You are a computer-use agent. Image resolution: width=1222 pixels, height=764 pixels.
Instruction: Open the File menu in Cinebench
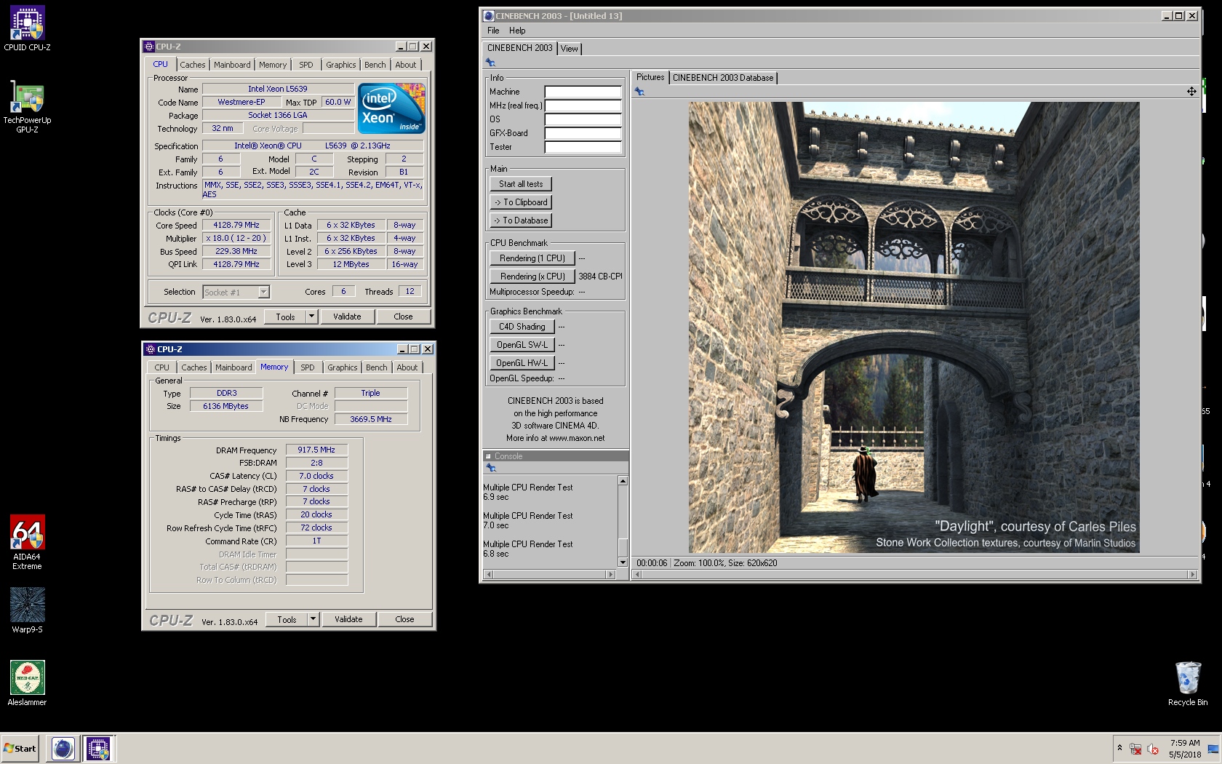(x=493, y=31)
